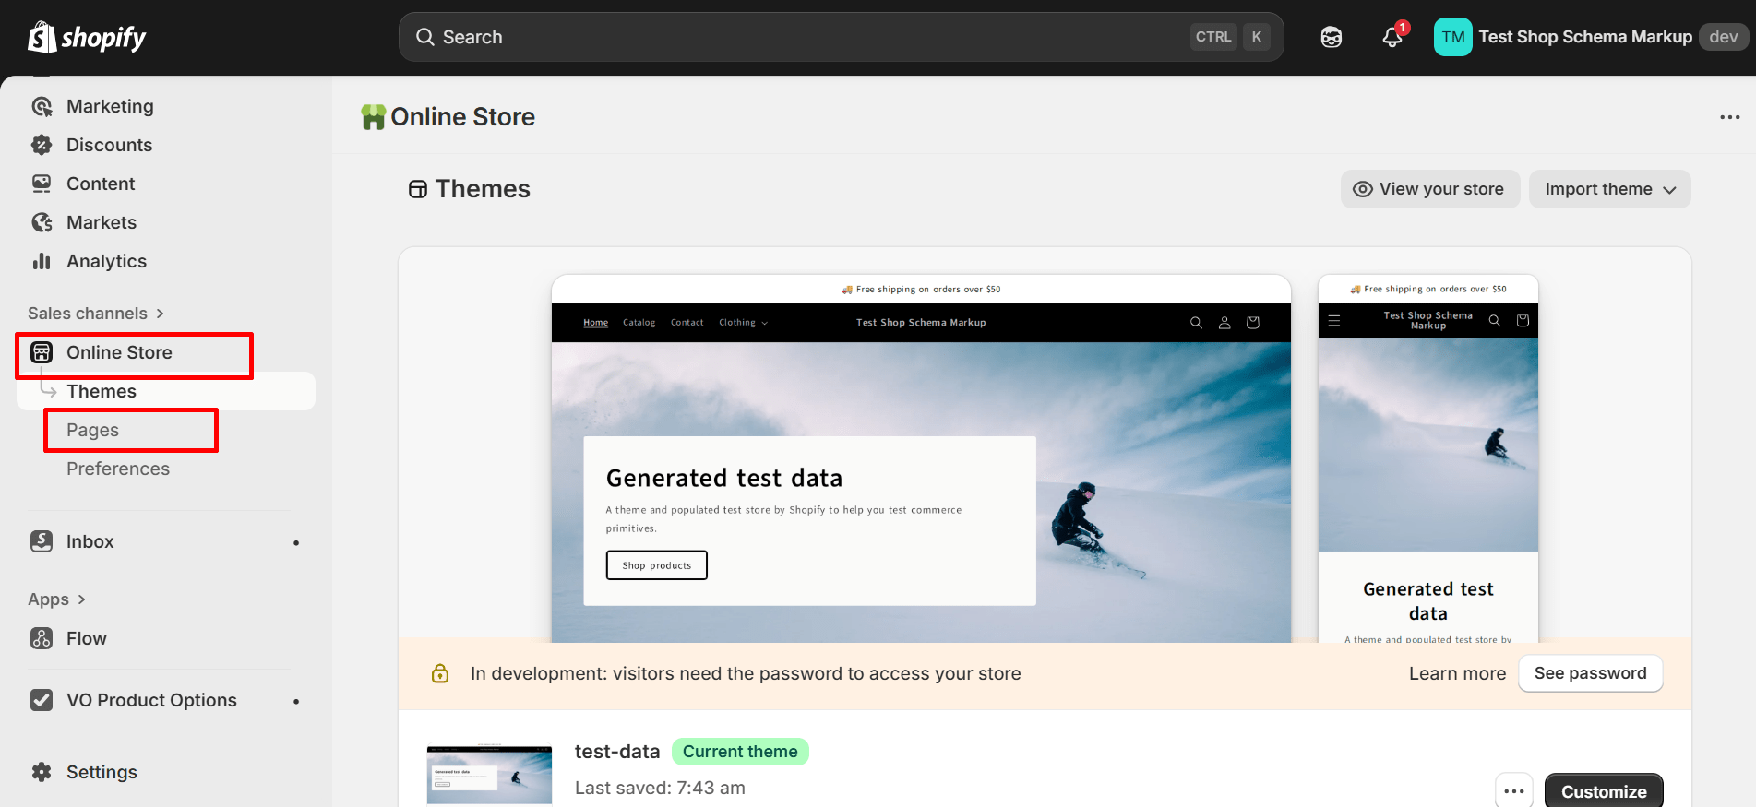Click the Customize button
1756x807 pixels.
click(1603, 791)
